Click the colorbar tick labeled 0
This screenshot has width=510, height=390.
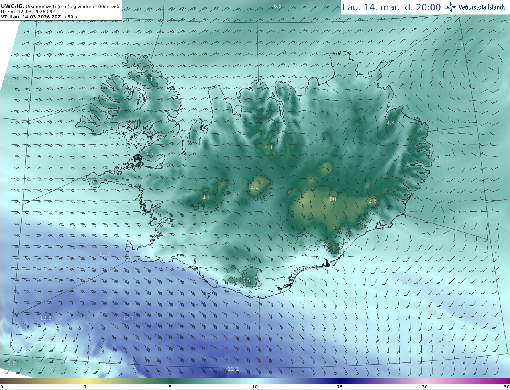click(x=2, y=387)
